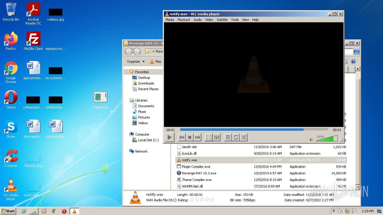Open Desktop in Favorites
383x215 pixels.
point(144,78)
